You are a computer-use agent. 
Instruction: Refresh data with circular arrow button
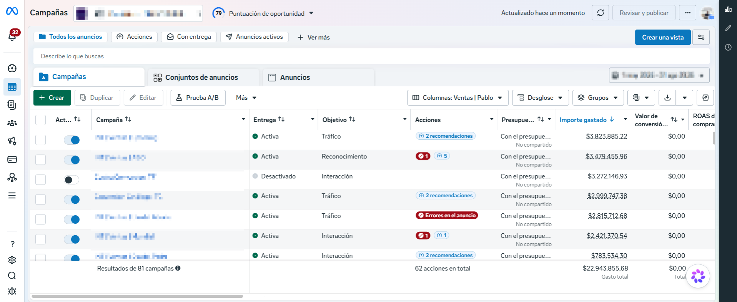600,13
